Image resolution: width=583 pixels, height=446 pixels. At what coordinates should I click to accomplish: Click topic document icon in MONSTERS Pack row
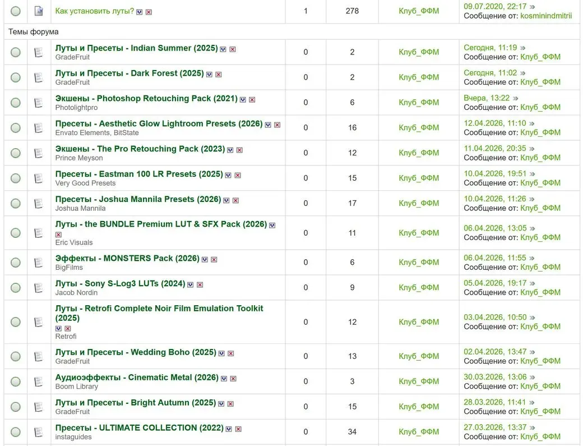[38, 263]
